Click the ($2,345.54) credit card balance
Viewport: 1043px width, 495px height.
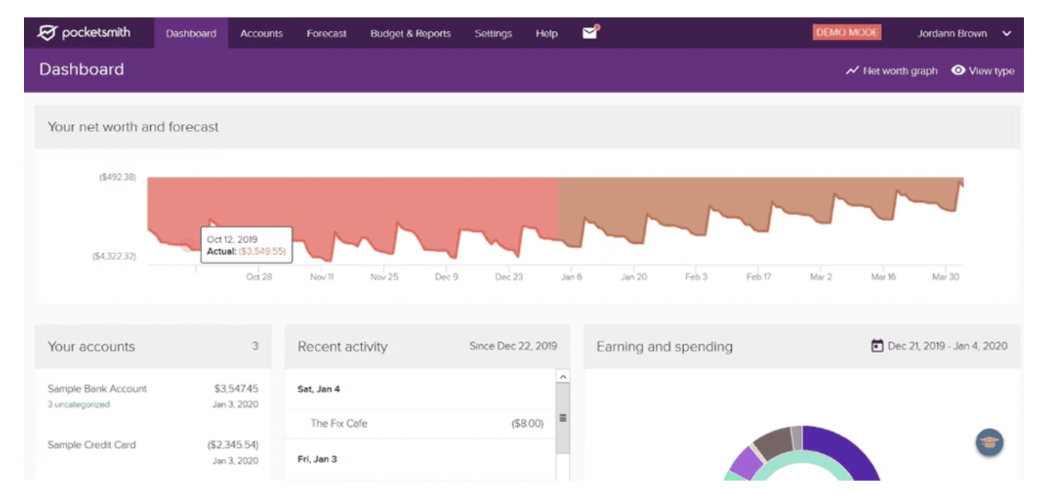(233, 445)
